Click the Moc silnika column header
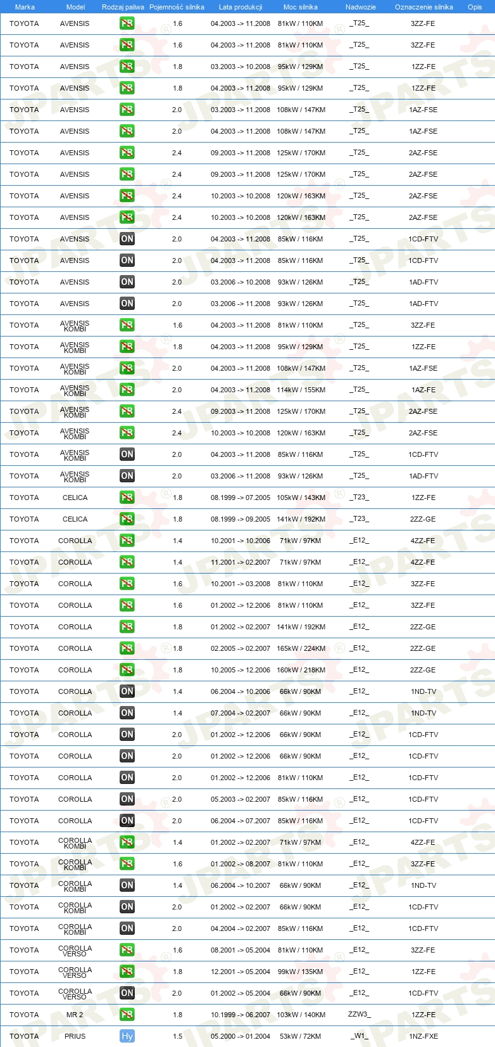 [x=301, y=7]
